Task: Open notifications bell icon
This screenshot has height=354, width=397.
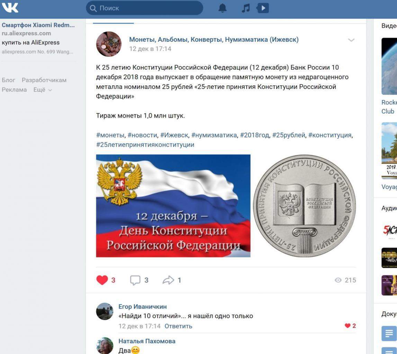Action: click(x=222, y=8)
